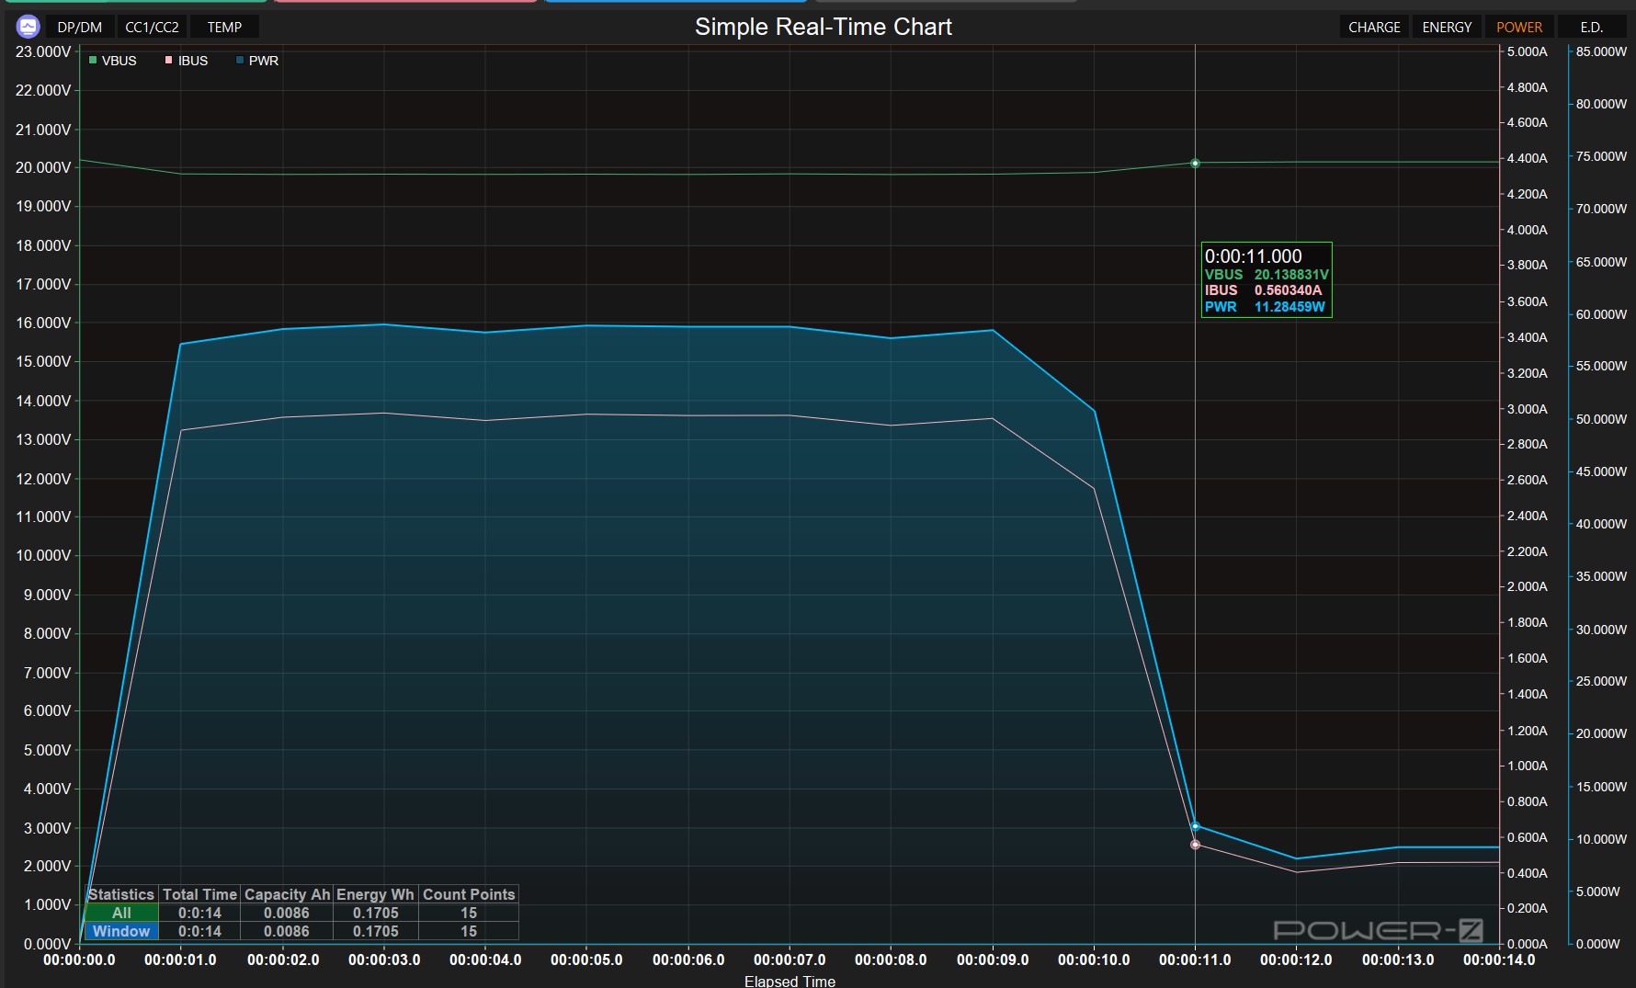
Task: Click the Simple Real-Time Chart title
Action: (823, 27)
